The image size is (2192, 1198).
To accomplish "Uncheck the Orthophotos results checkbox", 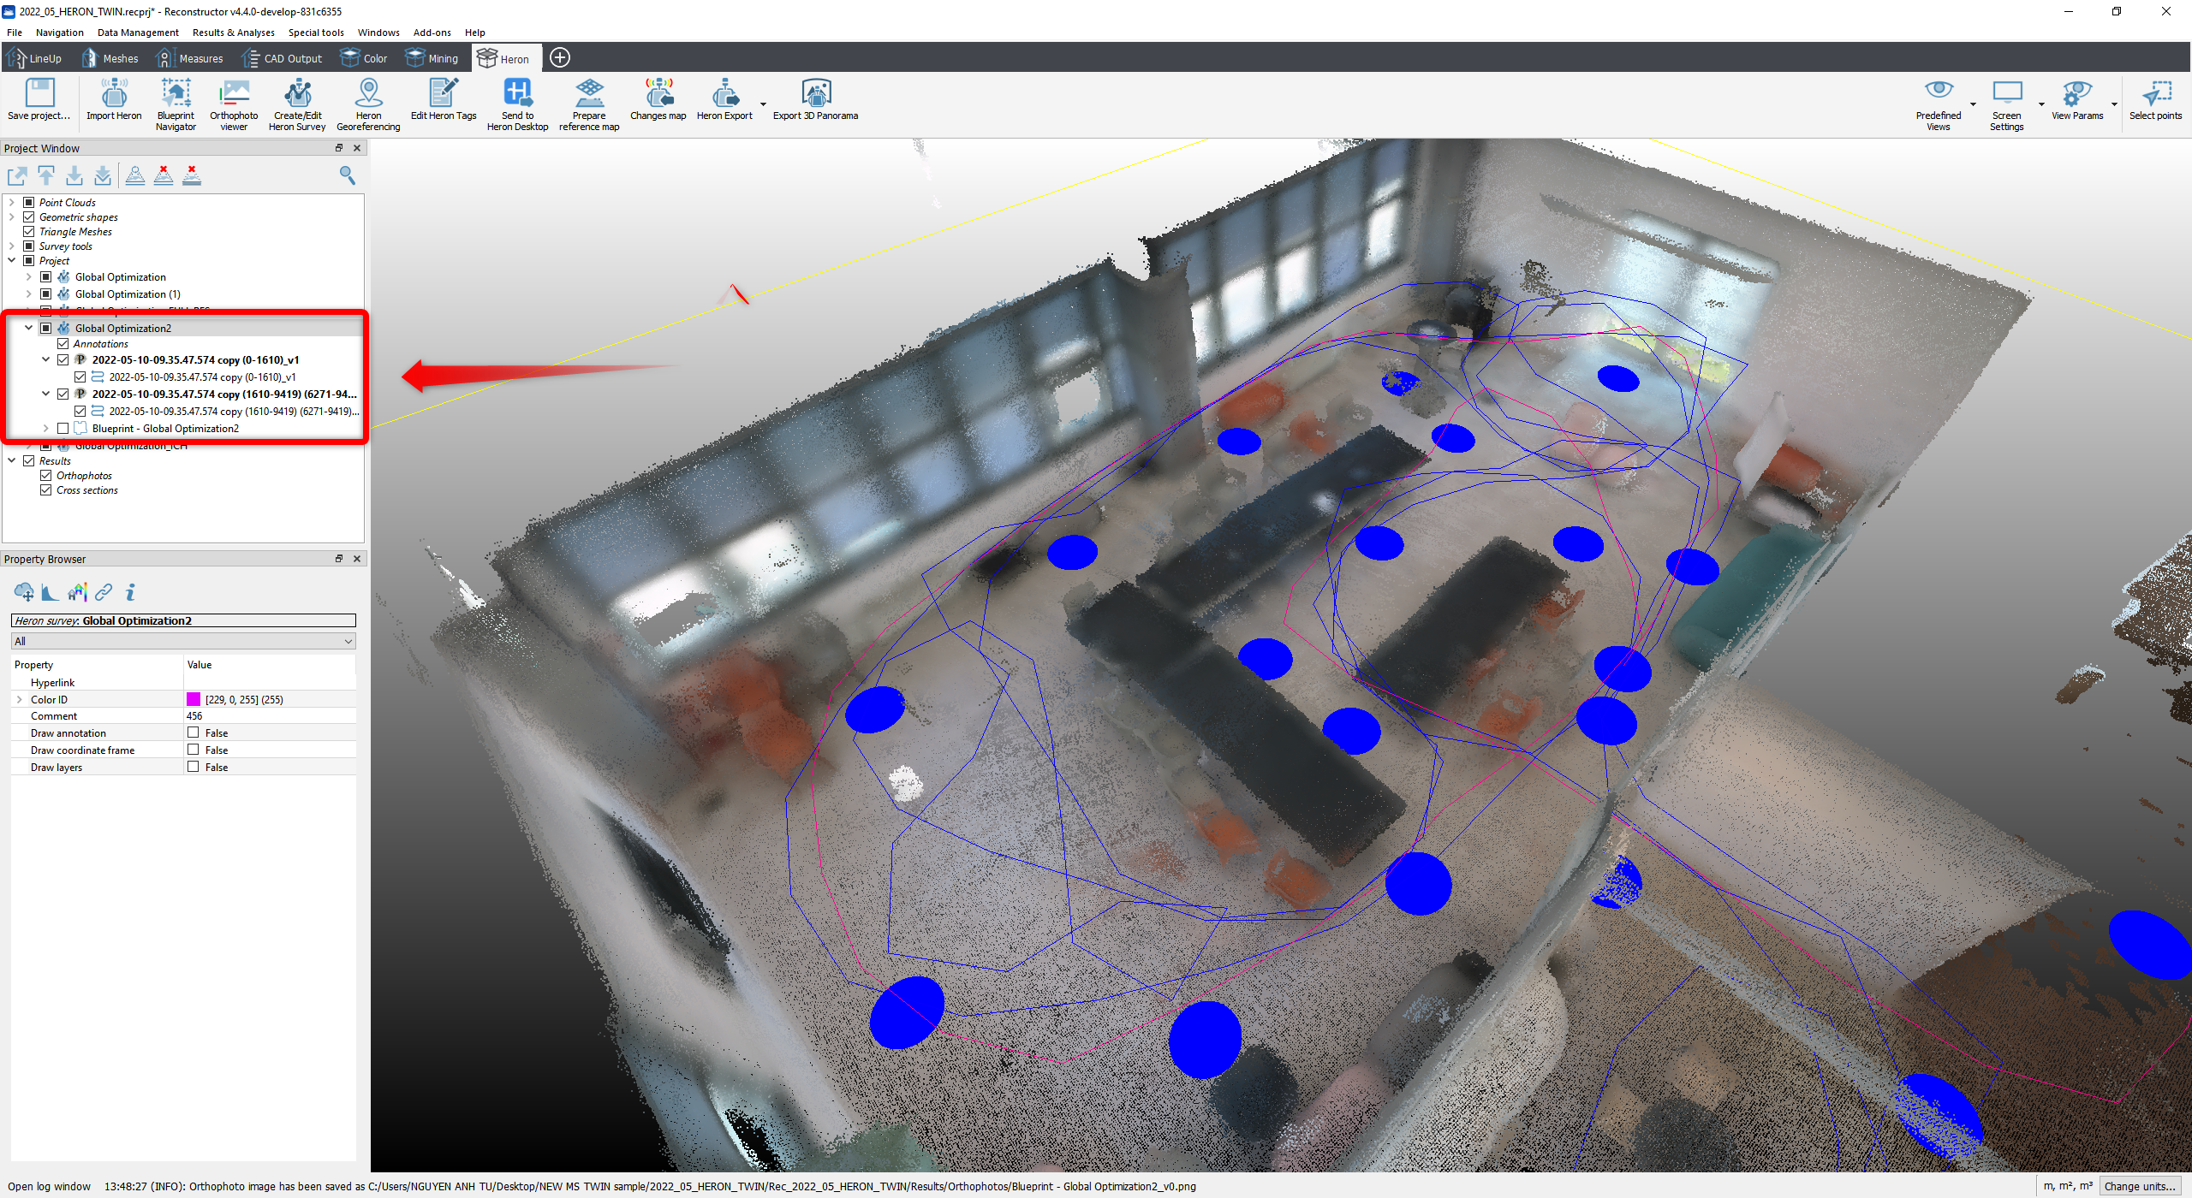I will click(x=46, y=476).
